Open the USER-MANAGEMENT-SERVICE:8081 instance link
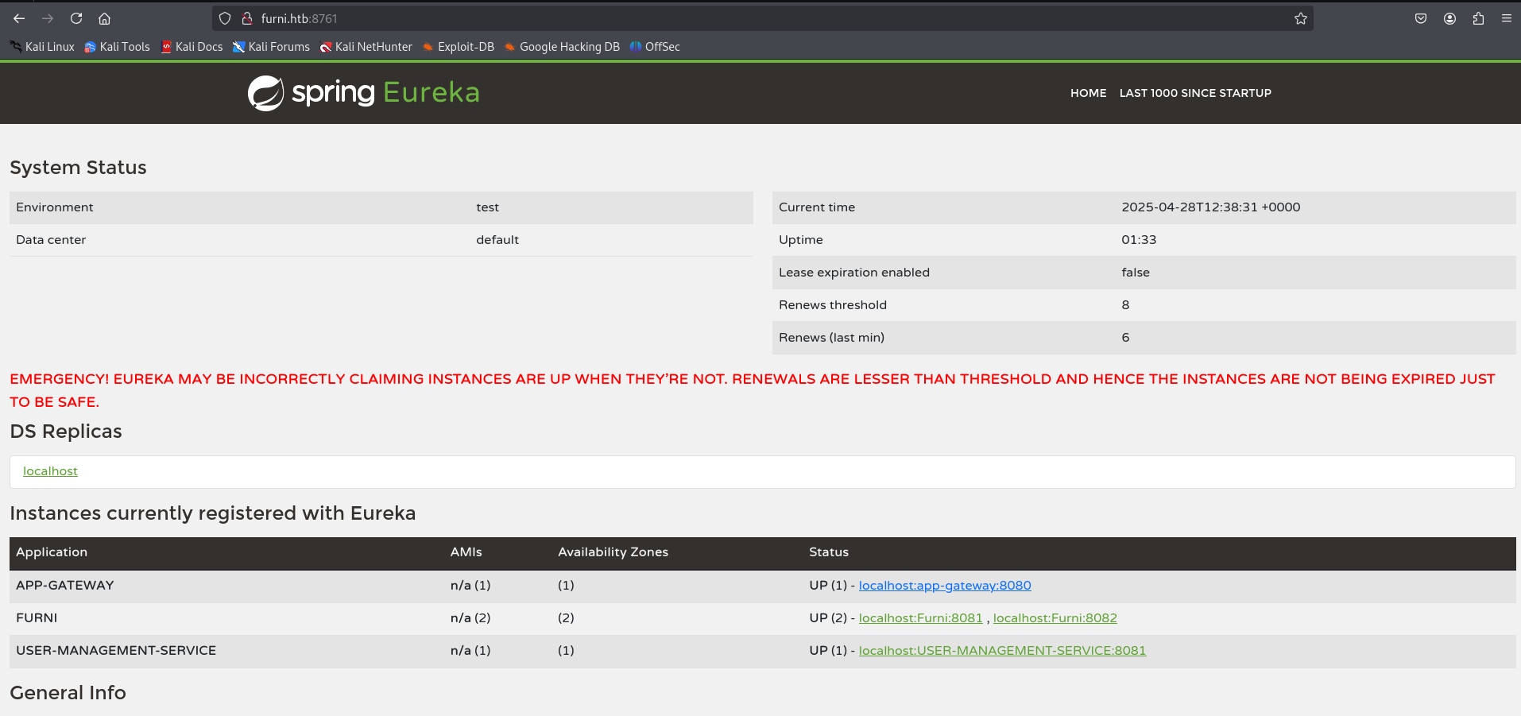 coord(1002,651)
